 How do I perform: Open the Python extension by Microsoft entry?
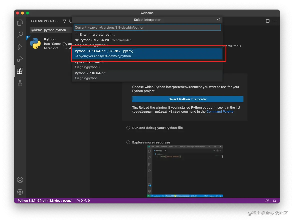click(x=50, y=44)
